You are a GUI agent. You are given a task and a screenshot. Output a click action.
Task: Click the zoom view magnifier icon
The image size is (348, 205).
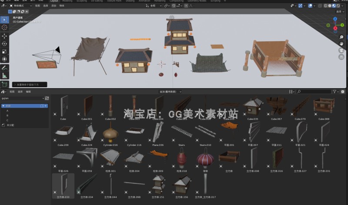pyautogui.click(x=341, y=37)
